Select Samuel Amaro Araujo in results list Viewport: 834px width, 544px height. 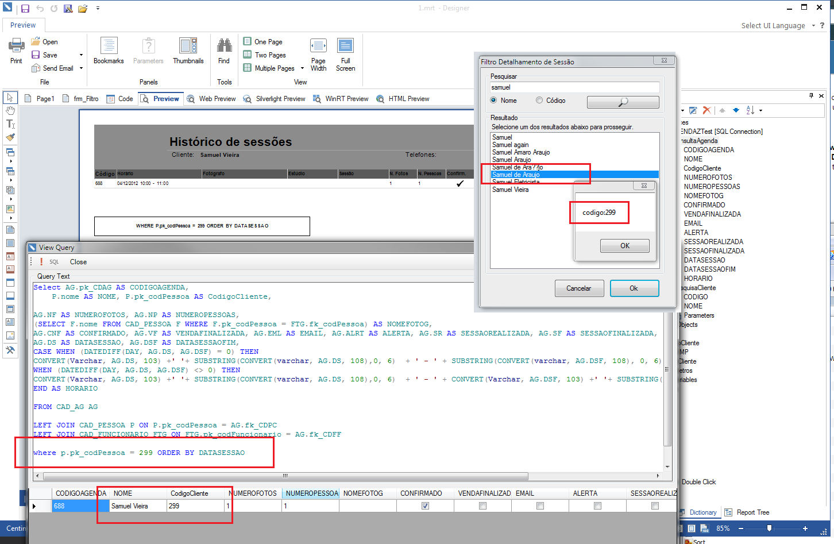(521, 152)
